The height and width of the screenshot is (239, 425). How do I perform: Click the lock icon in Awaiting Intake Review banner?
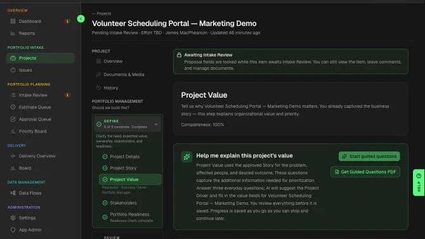point(179,55)
